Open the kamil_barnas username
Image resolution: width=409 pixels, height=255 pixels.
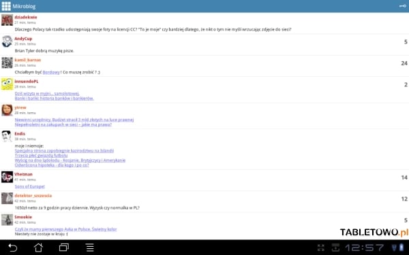(28, 60)
